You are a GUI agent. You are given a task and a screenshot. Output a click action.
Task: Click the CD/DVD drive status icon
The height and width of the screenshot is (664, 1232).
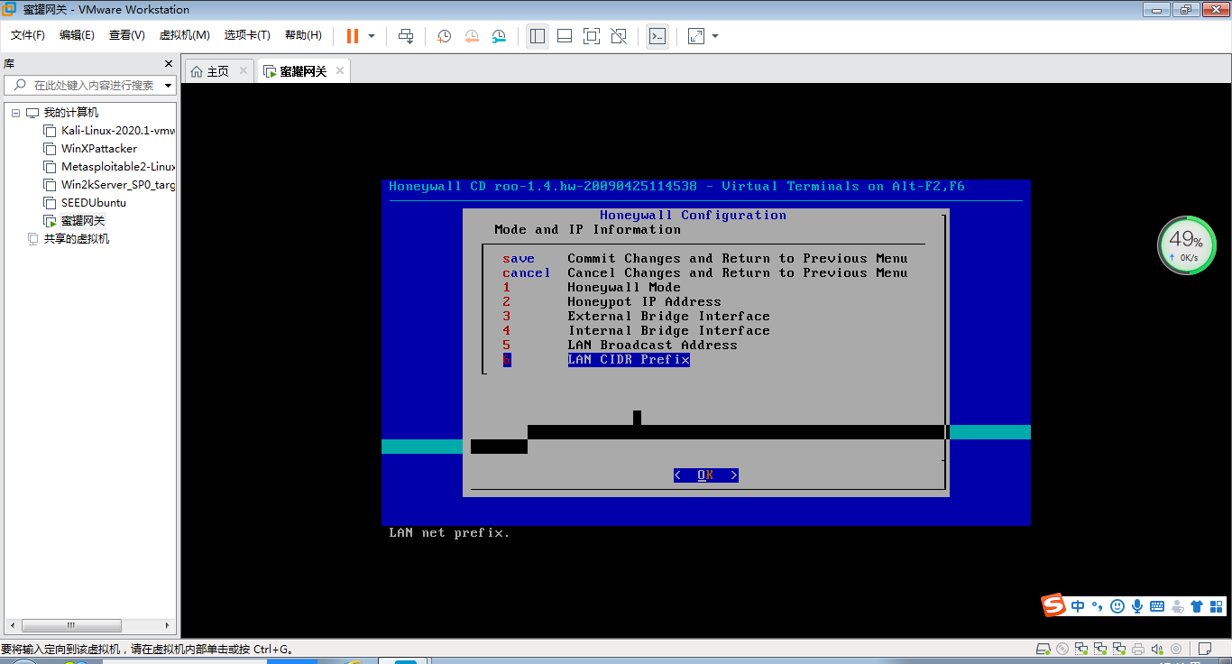click(1062, 649)
